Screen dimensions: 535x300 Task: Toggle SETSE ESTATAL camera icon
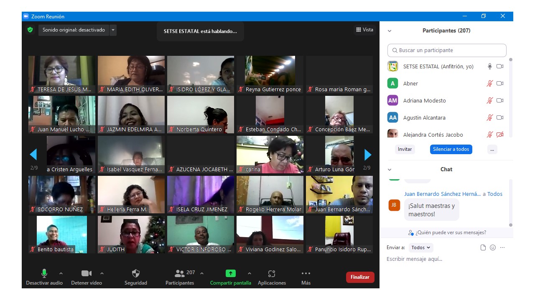[500, 66]
